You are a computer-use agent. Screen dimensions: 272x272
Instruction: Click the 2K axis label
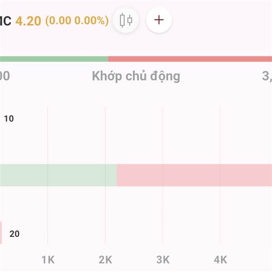click(105, 260)
